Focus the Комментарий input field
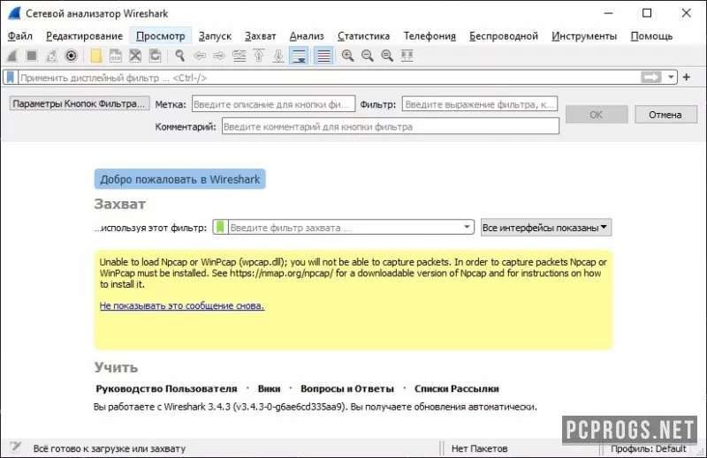The height and width of the screenshot is (458, 707). (x=391, y=126)
